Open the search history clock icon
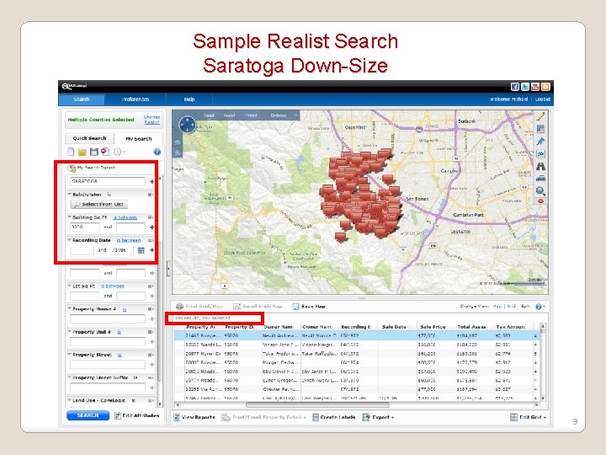This screenshot has width=606, height=455. pos(118,152)
